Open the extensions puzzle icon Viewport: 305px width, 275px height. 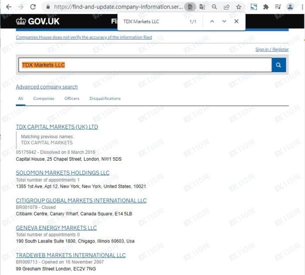click(x=265, y=7)
